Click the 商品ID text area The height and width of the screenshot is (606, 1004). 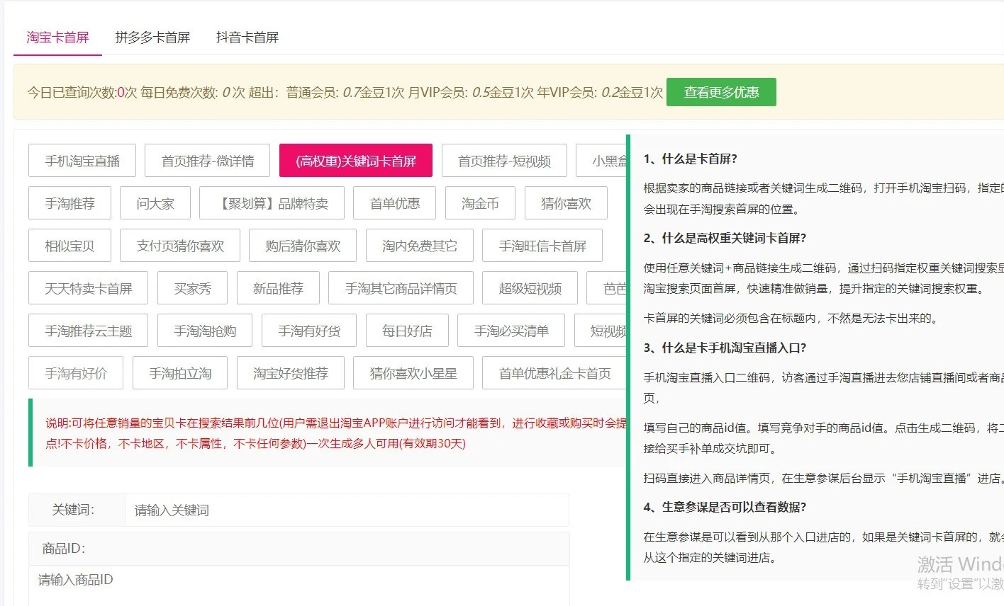[x=299, y=585]
